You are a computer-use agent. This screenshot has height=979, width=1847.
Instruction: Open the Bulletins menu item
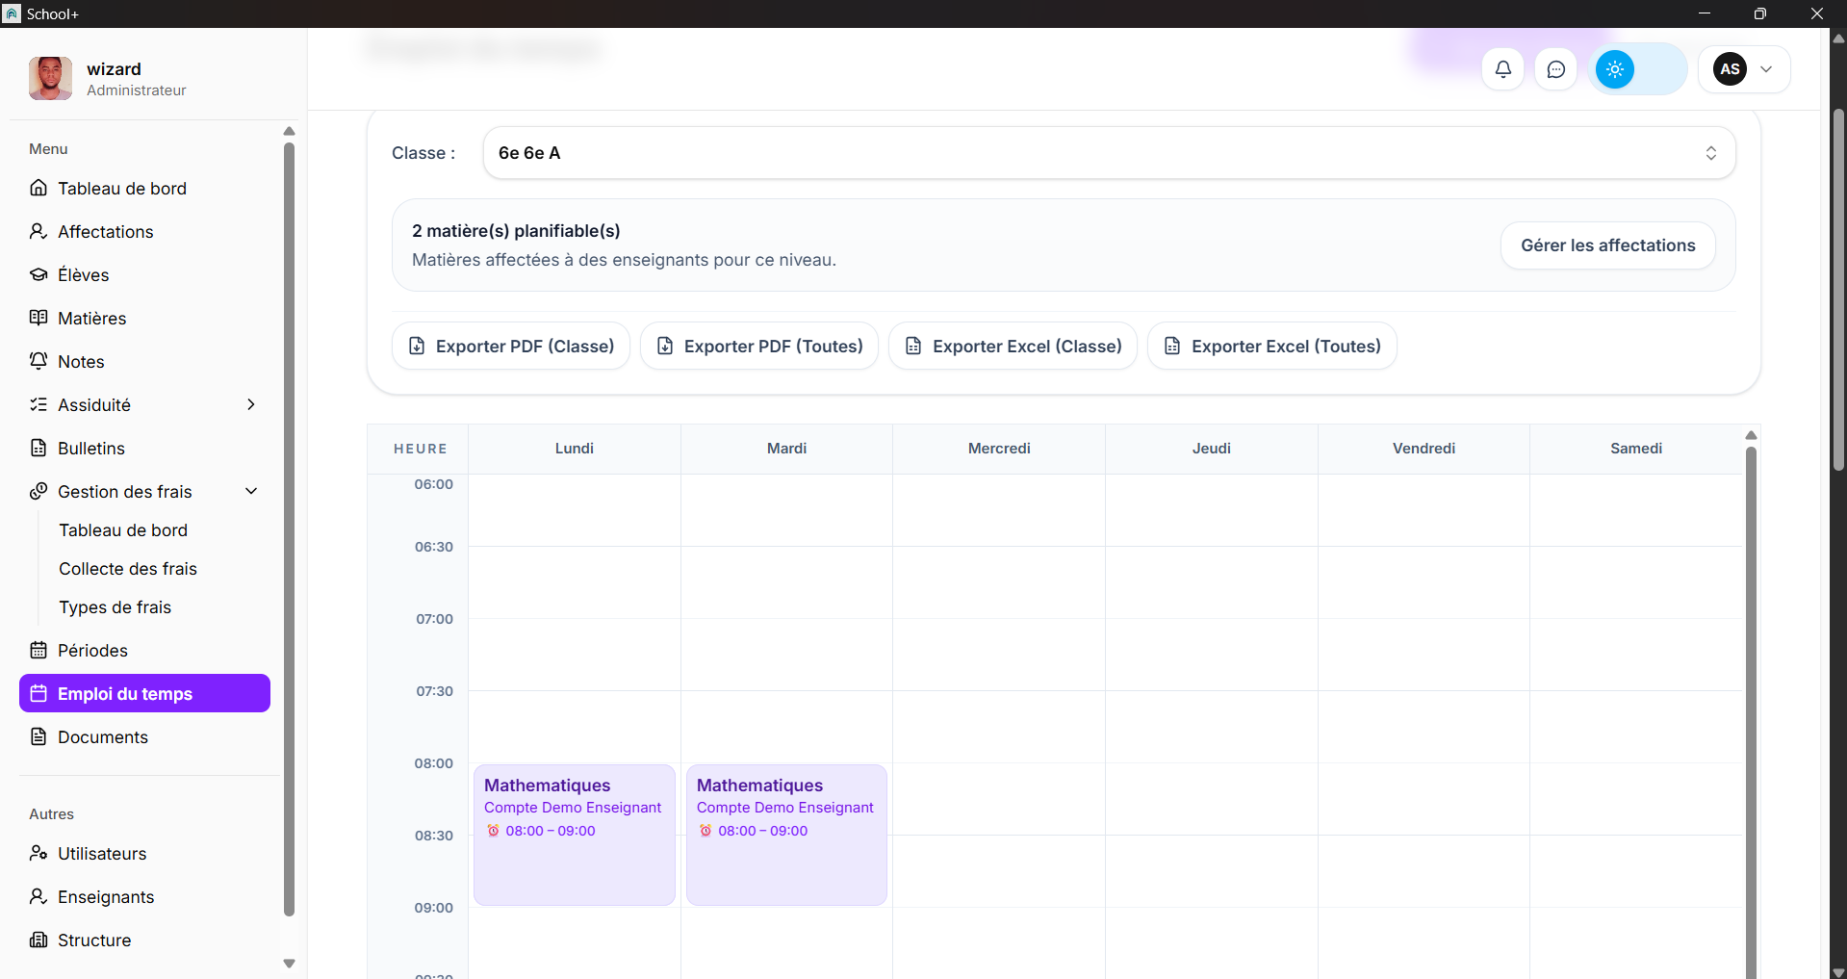(x=144, y=448)
